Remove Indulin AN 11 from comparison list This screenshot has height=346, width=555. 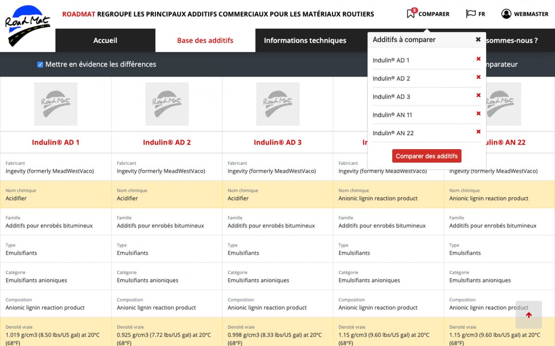[478, 113]
